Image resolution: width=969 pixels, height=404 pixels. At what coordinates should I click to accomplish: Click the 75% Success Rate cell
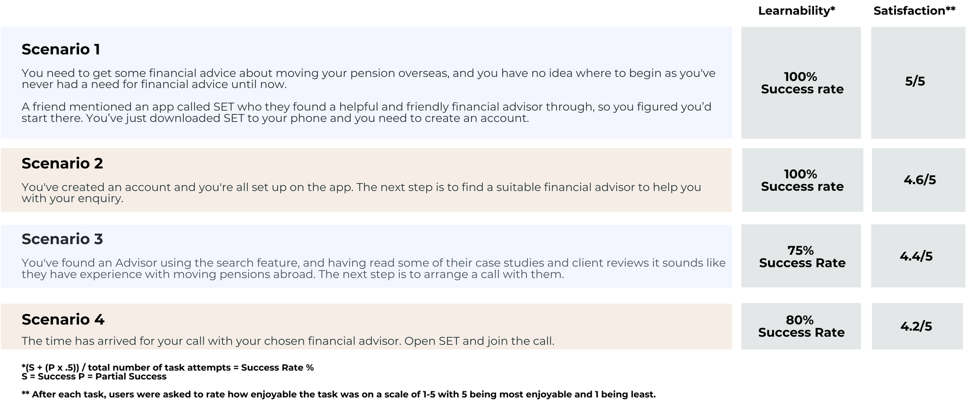click(801, 256)
